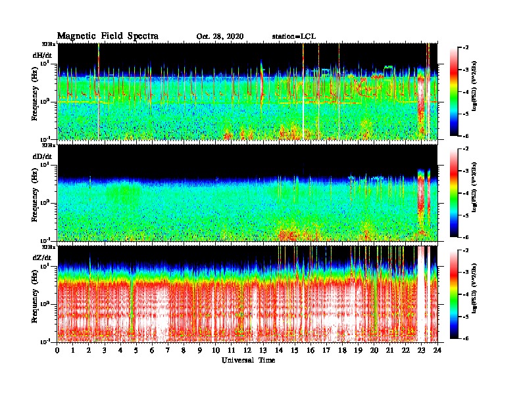This screenshot has height=402, width=521.
Task: Click hour tick label 24 on time axis
Action: [437, 350]
